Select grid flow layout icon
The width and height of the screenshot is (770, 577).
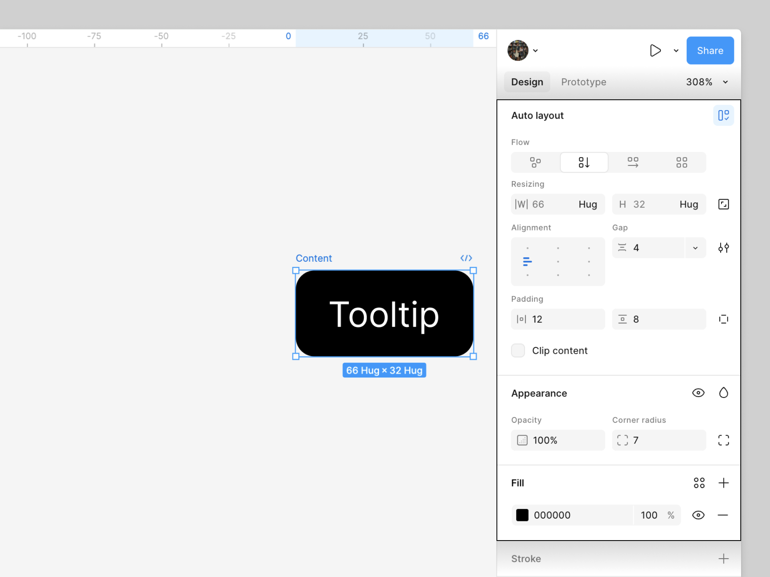tap(681, 162)
